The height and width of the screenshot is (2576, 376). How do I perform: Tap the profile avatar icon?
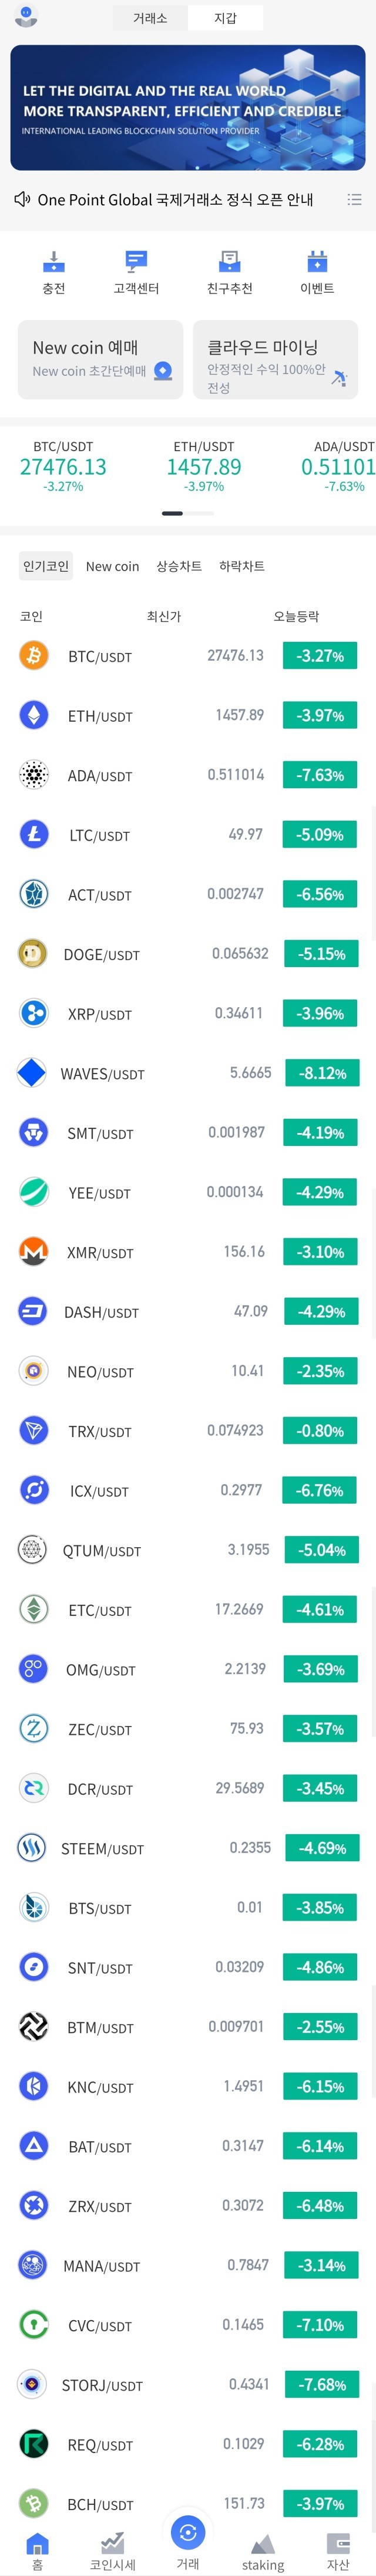(27, 17)
